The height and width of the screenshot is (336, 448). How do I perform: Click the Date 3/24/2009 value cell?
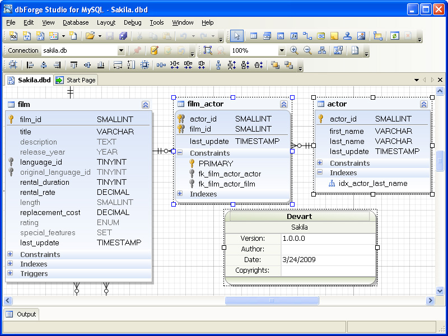[329, 260]
